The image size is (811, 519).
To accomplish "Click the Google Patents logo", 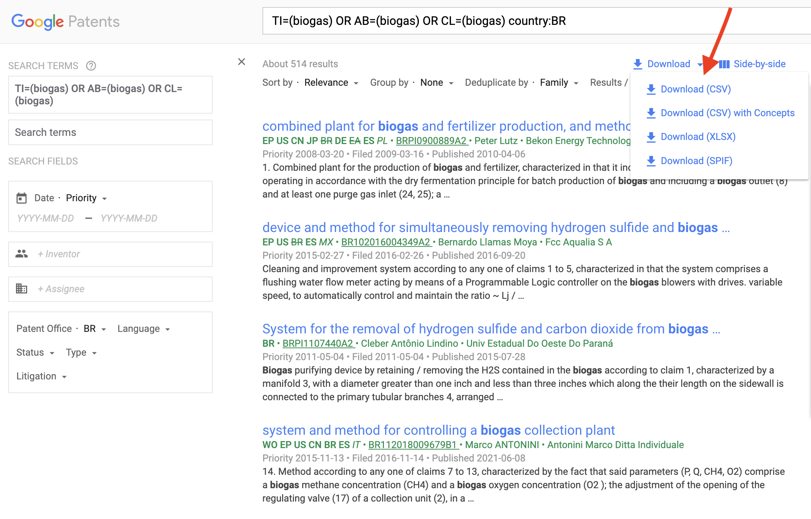I will tap(65, 22).
